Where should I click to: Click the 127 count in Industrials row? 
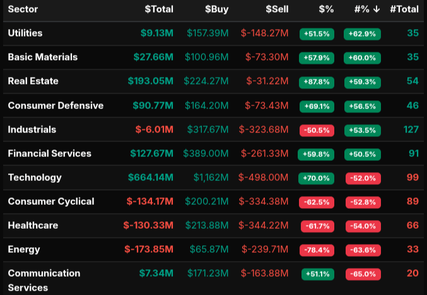(x=411, y=130)
